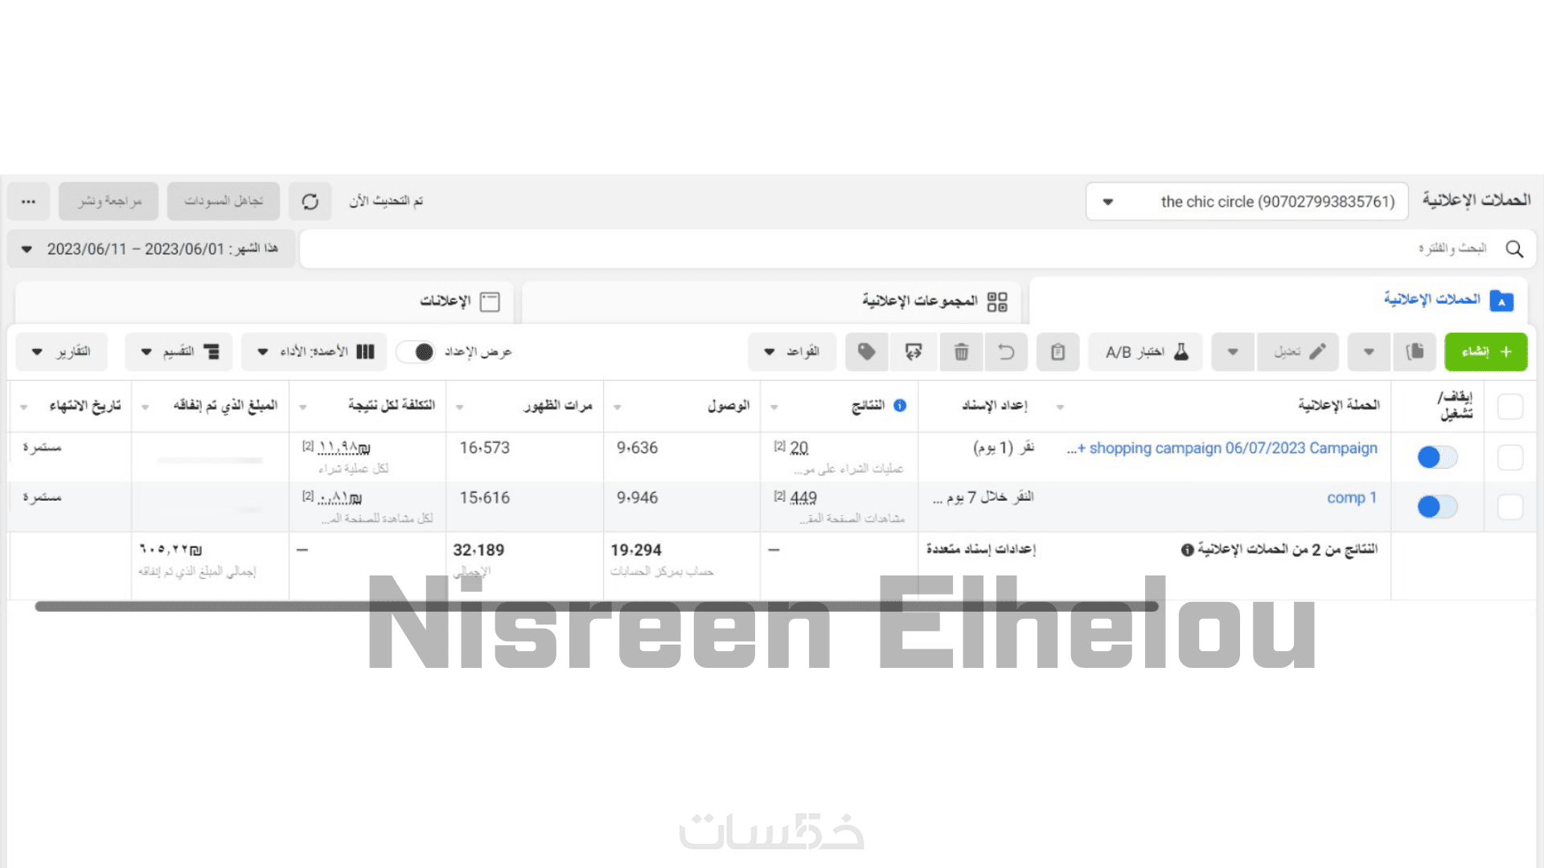Toggle the setup view switch (عرض الإعداد)
1544x868 pixels.
click(417, 352)
